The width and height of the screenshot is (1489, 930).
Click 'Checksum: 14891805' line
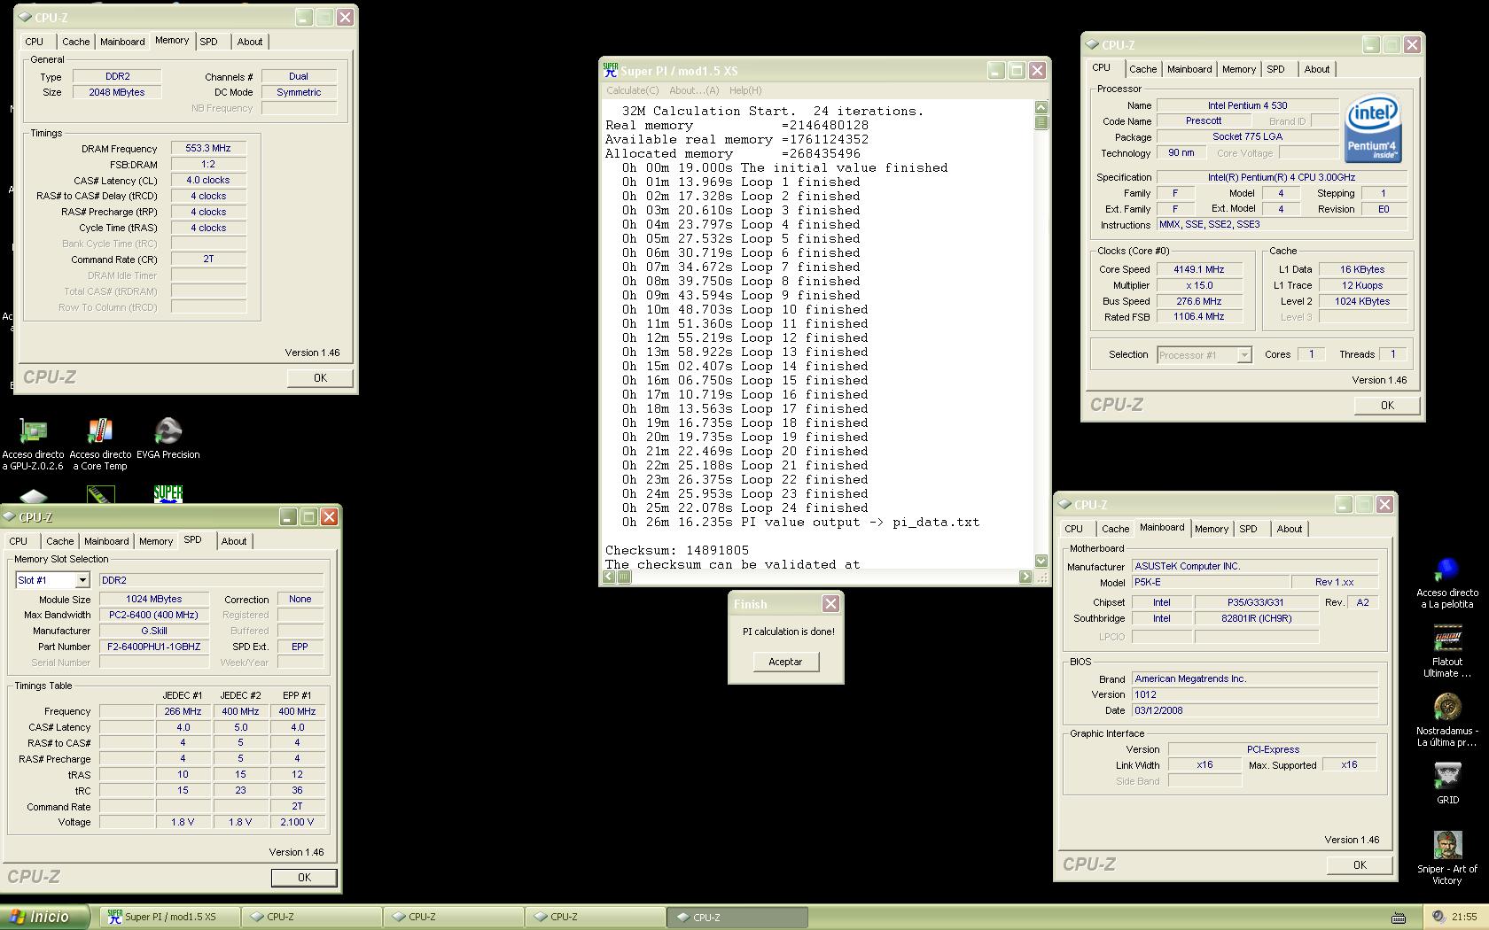pyautogui.click(x=677, y=550)
